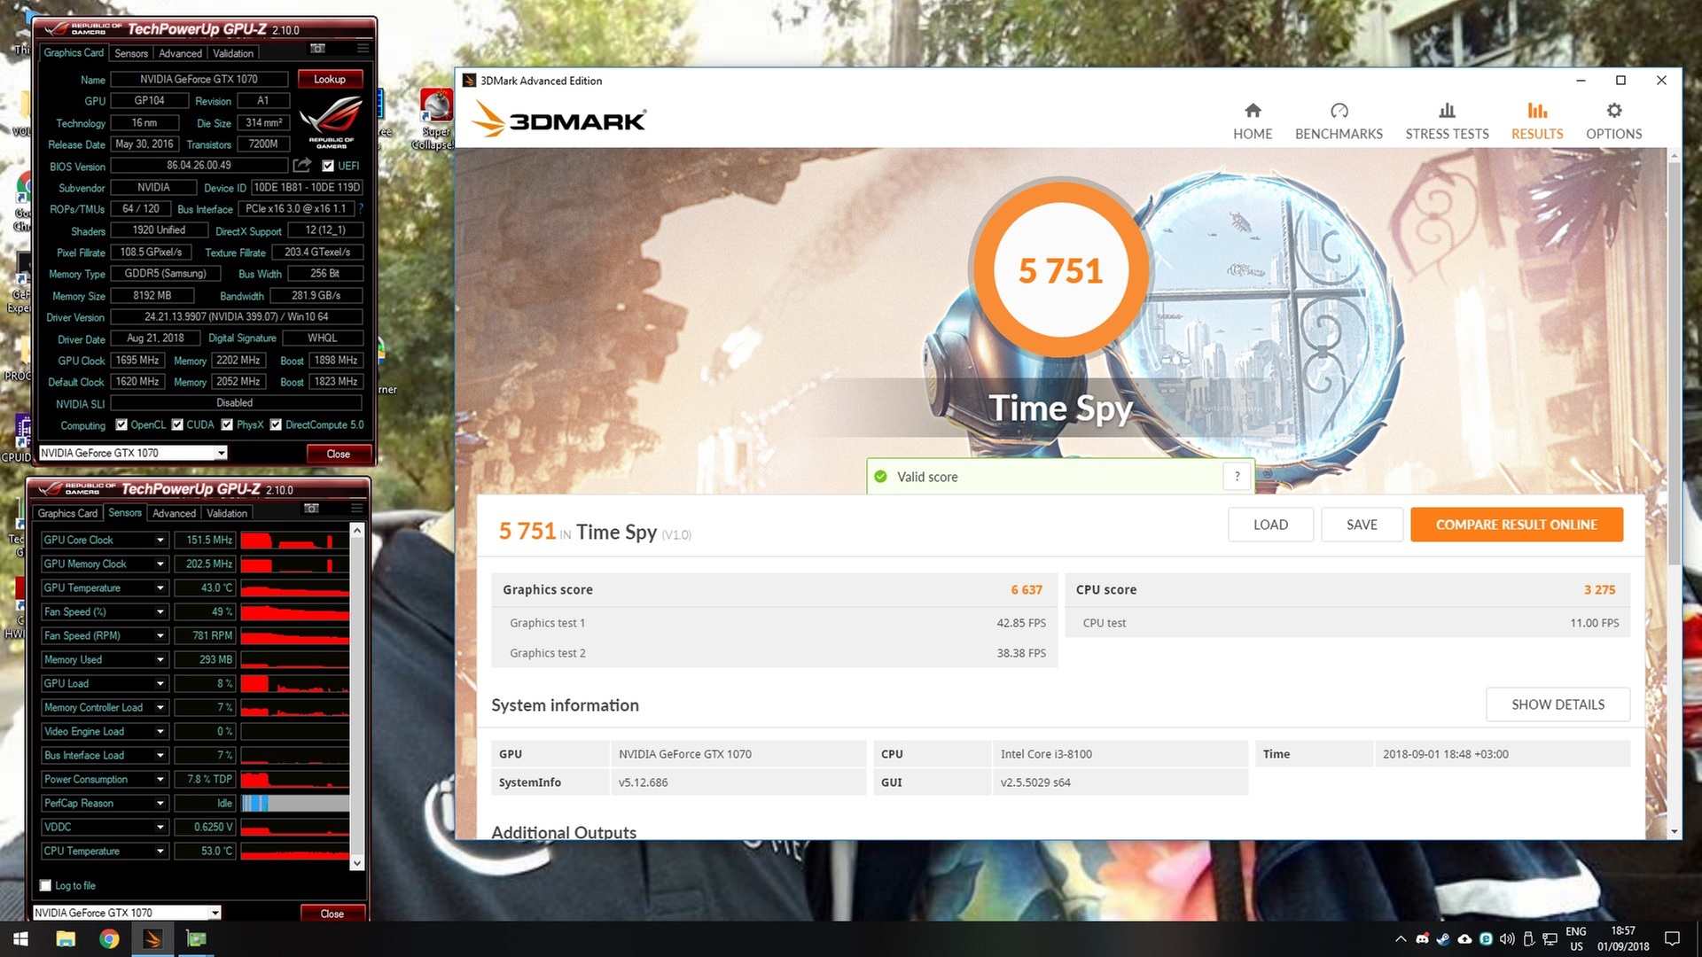Click the GPU Load sensor graph
Viewport: 1702px width, 957px height.
pyautogui.click(x=294, y=683)
